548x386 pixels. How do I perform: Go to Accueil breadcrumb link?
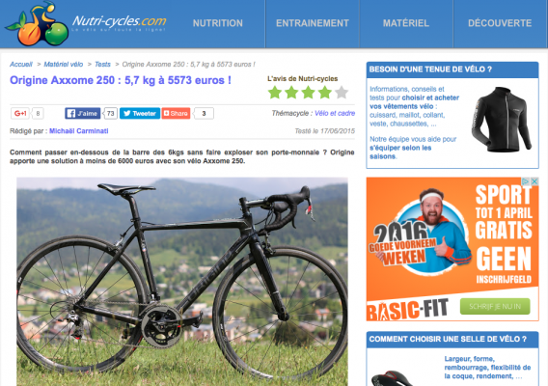click(21, 65)
